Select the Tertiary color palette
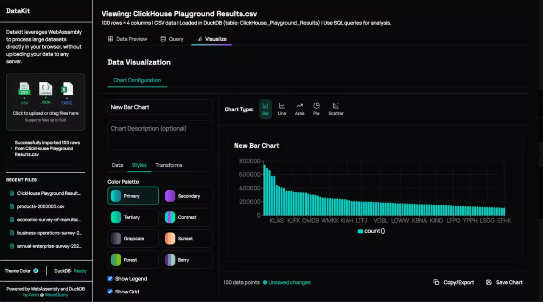Image resolution: width=543 pixels, height=302 pixels. (133, 217)
